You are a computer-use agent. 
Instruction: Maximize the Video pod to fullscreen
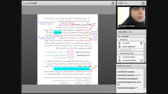point(143,3)
